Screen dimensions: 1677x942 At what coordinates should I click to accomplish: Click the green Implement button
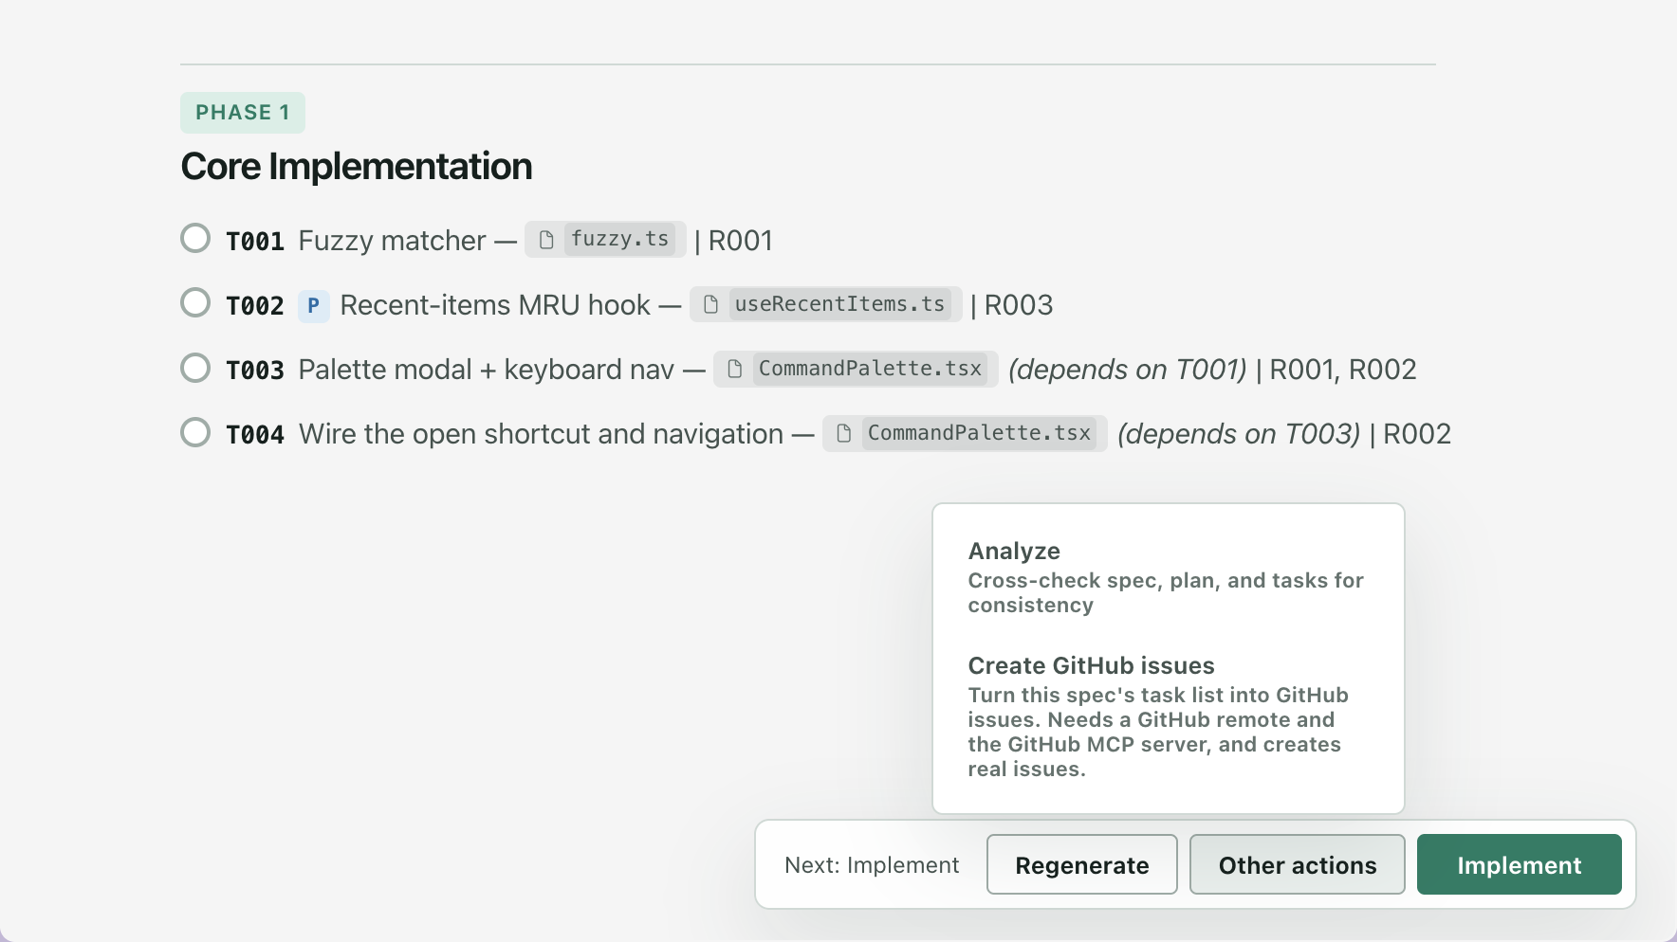[1520, 864]
